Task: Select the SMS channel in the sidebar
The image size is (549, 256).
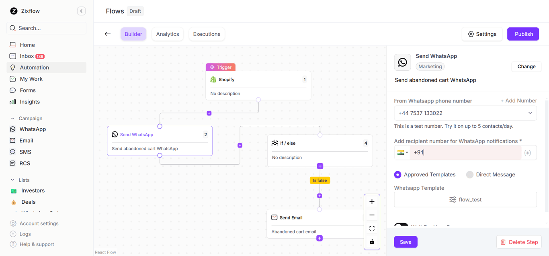Action: coord(25,152)
